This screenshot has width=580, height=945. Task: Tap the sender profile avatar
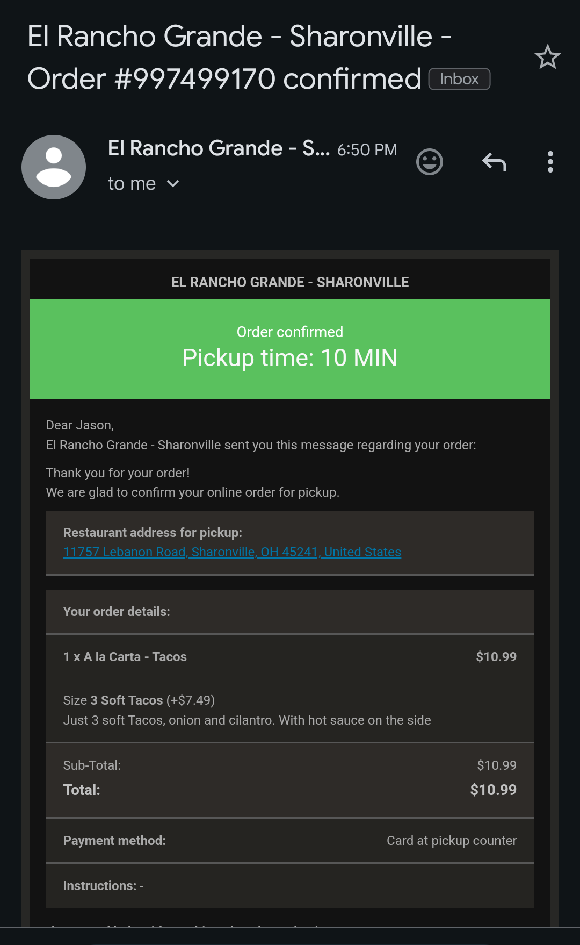54,167
